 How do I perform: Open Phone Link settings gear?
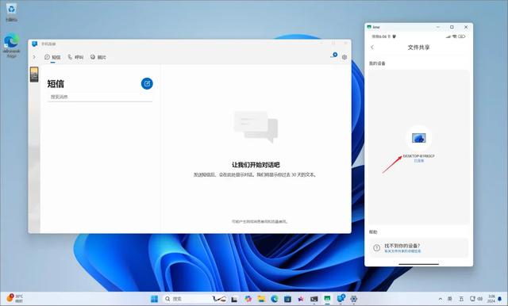pyautogui.click(x=344, y=57)
